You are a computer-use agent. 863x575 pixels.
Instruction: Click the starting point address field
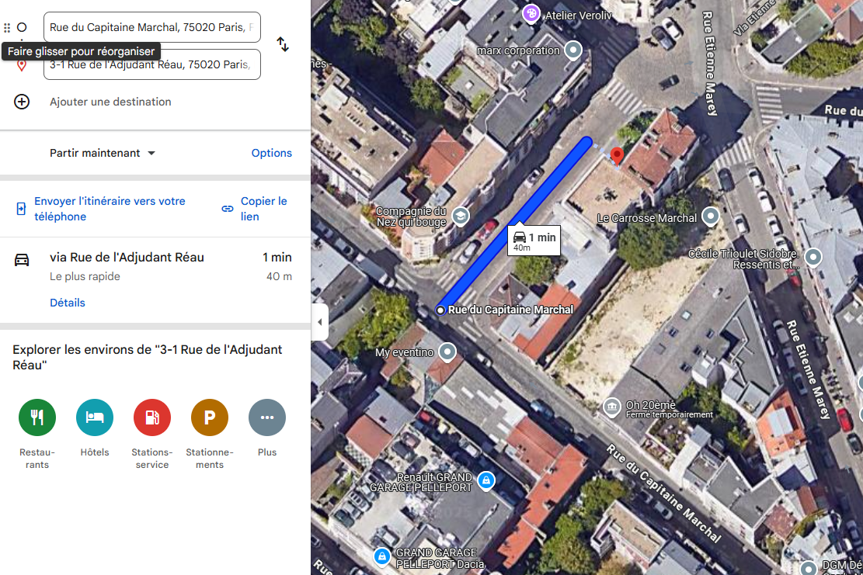tap(152, 27)
